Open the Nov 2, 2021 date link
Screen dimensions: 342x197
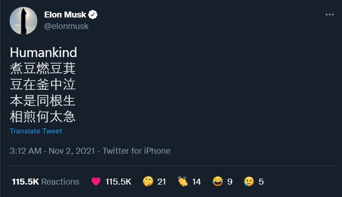[x=71, y=151]
